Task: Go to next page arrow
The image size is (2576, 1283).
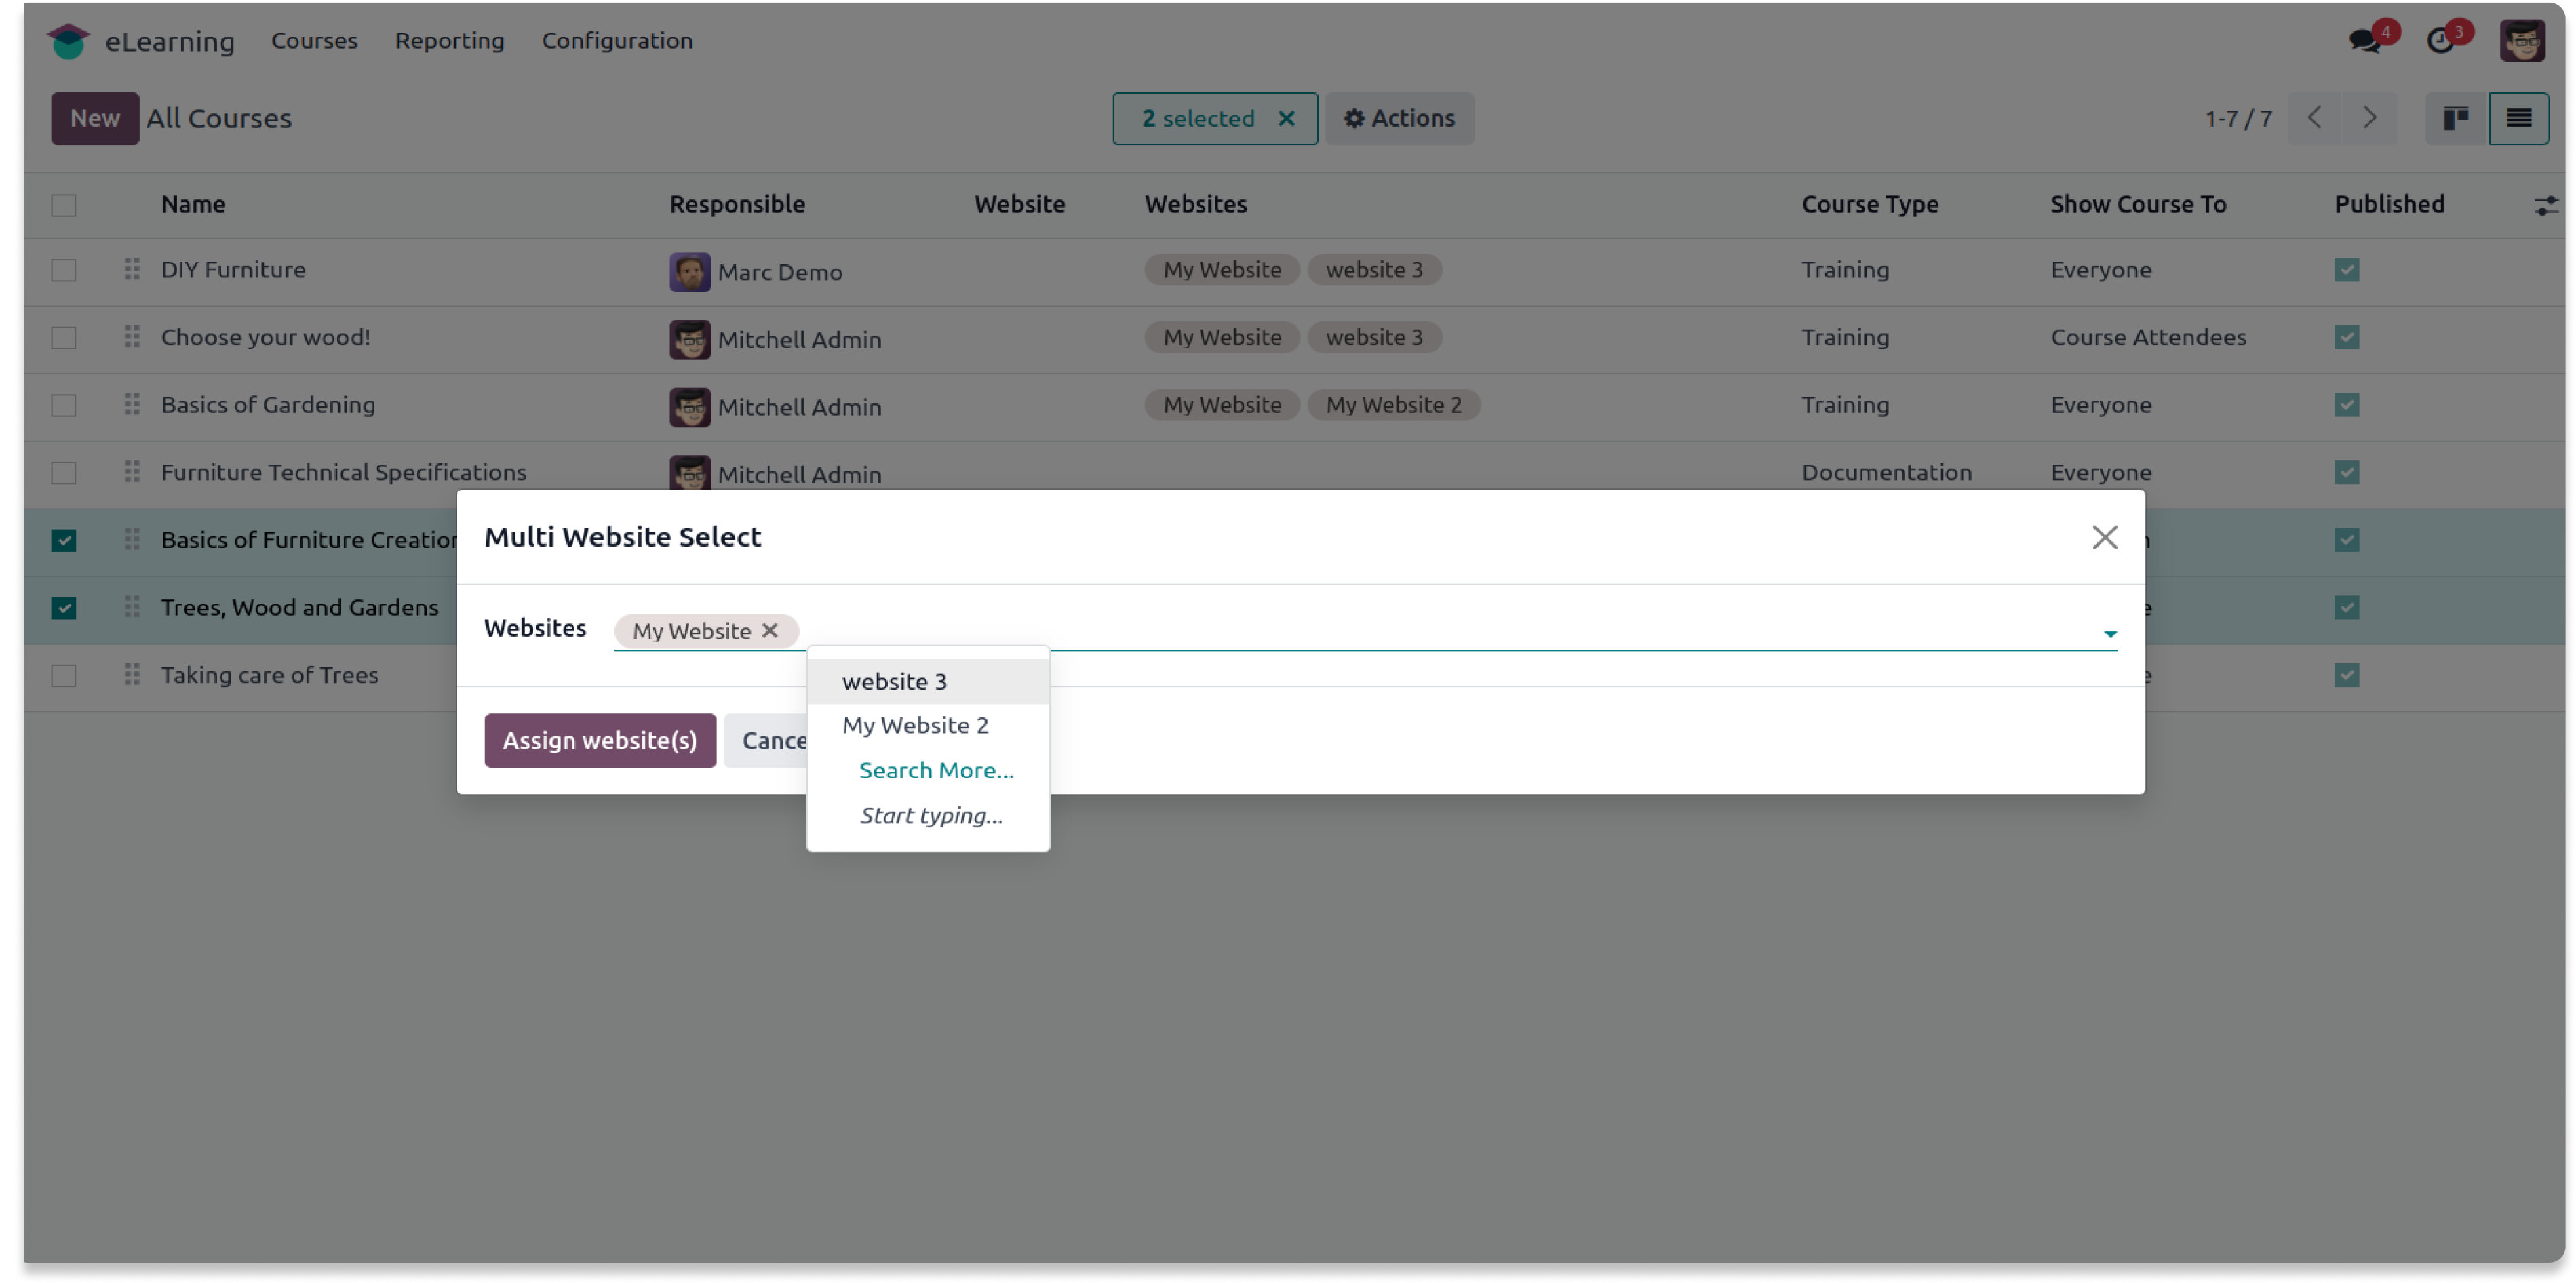Action: pos(2369,118)
